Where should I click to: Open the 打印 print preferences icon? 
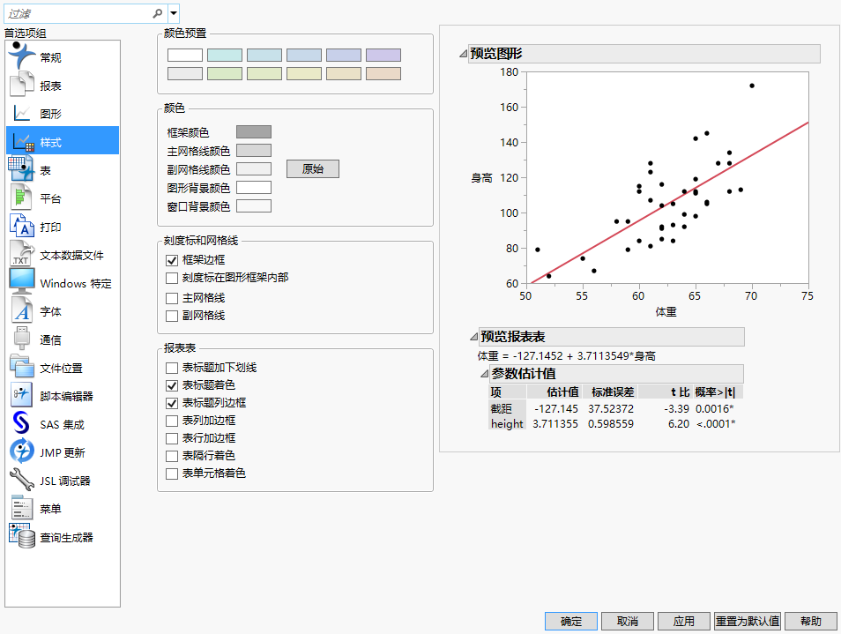coord(21,227)
